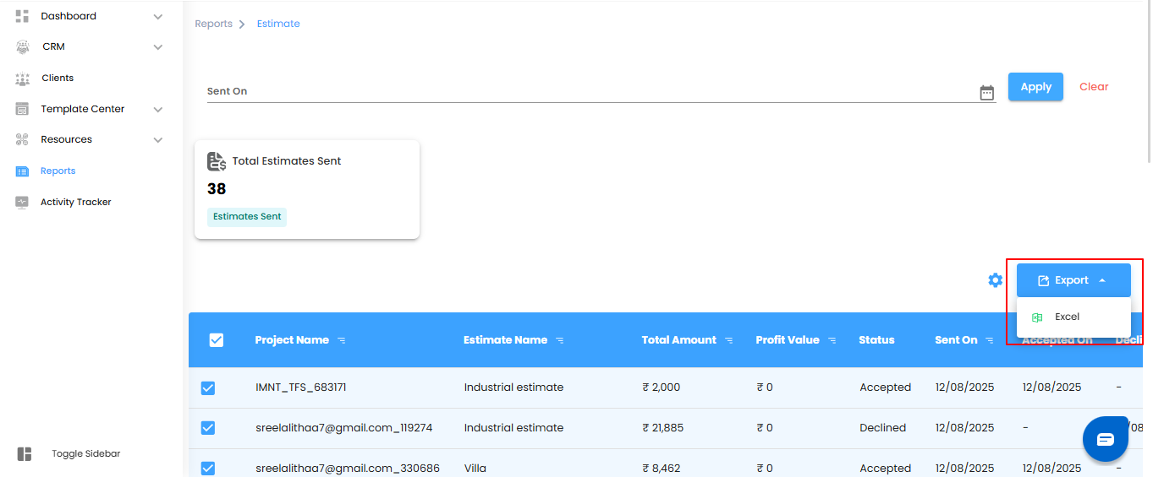Click the IMNT_TFS_683171 project name
Screen dimensions: 1153x477
click(x=301, y=388)
